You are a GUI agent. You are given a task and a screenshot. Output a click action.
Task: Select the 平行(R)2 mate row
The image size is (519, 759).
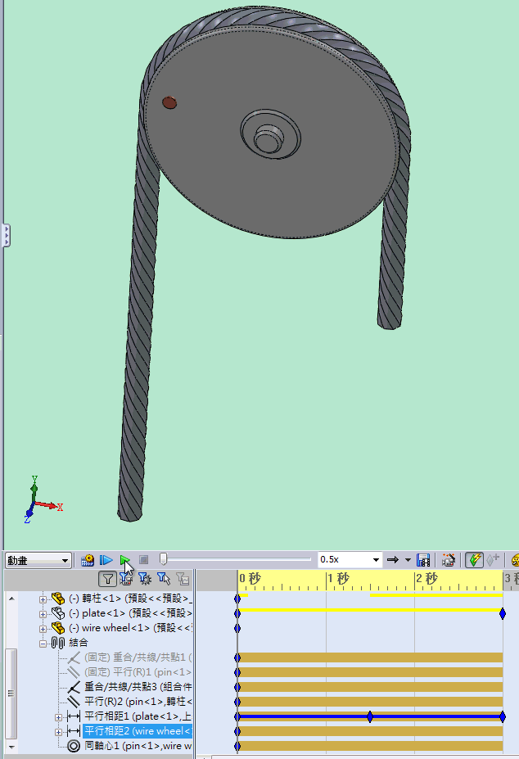(138, 702)
